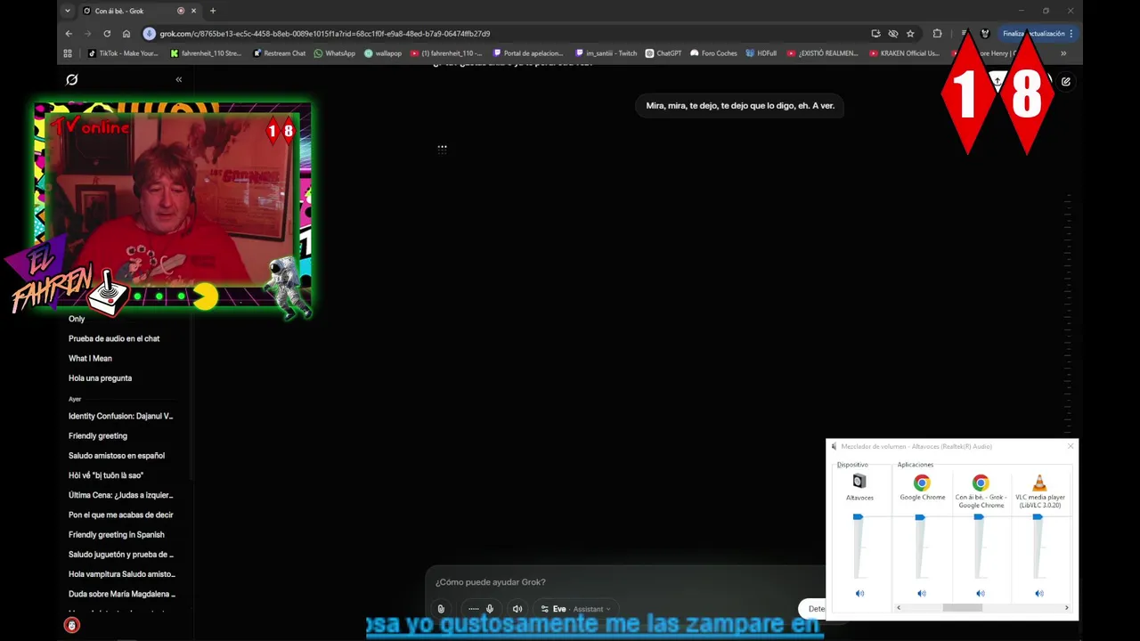Open the Prueba de audio en el chat conversation

114,338
